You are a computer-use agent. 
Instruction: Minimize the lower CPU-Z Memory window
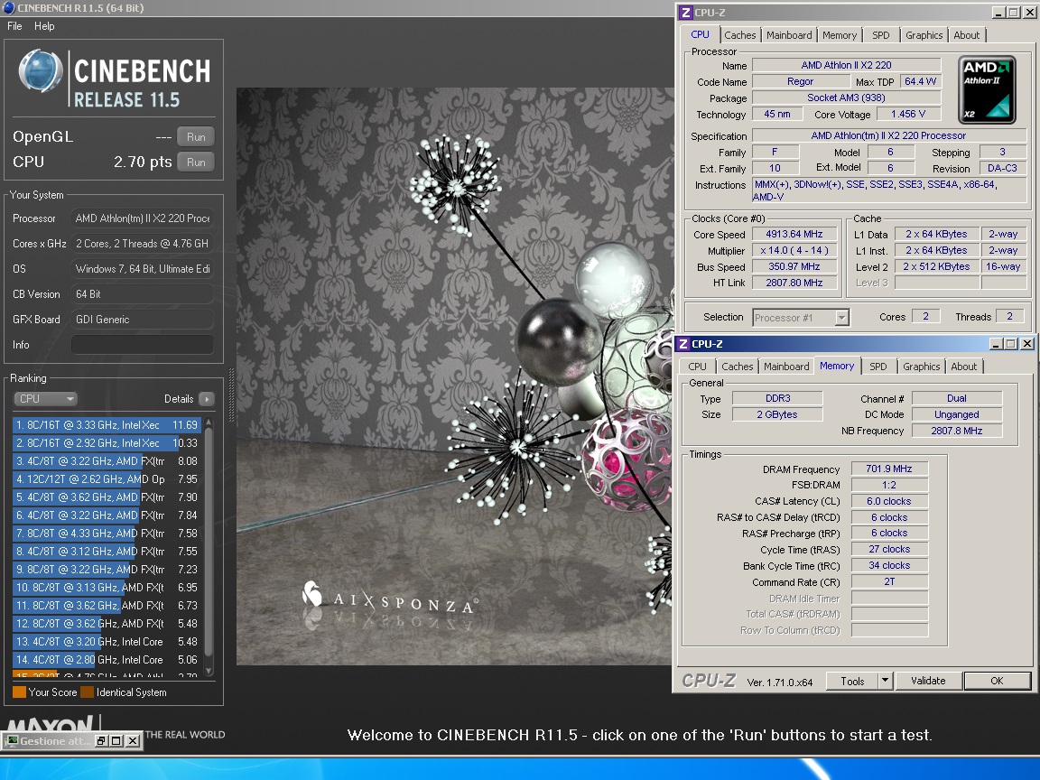click(996, 344)
